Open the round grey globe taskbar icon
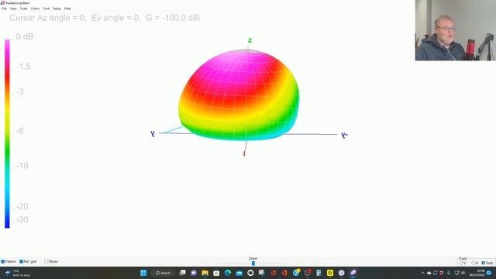This screenshot has height=279, width=496. click(x=341, y=273)
